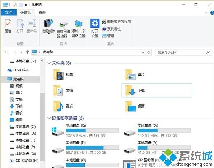Select 本地磁盘 (F:) drive in main pane
The width and height of the screenshot is (214, 168).
(x=157, y=148)
